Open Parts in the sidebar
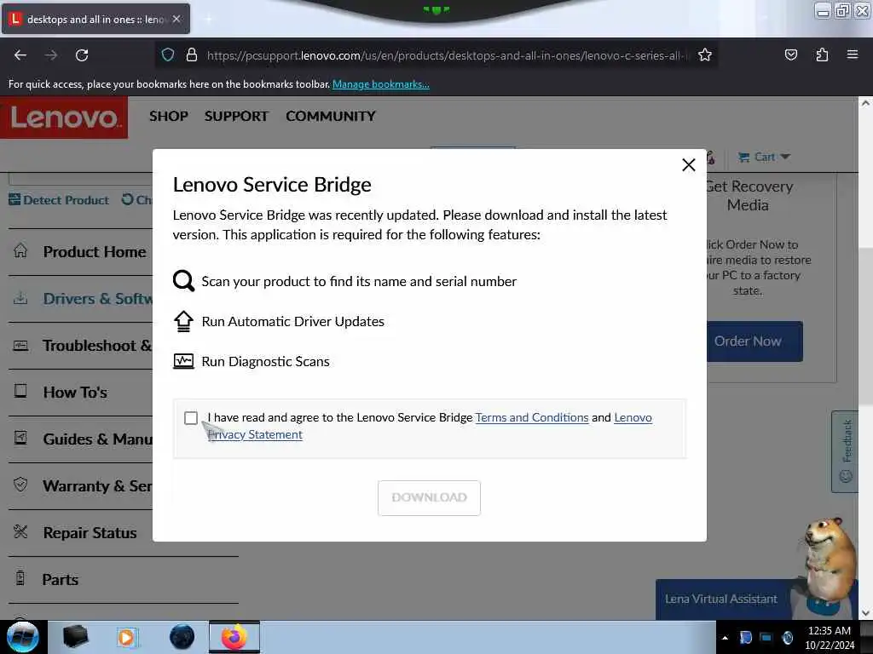The width and height of the screenshot is (873, 654). 61,579
